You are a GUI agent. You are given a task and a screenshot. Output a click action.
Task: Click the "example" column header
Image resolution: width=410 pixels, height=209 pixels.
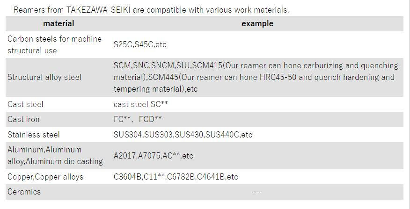[x=257, y=23]
